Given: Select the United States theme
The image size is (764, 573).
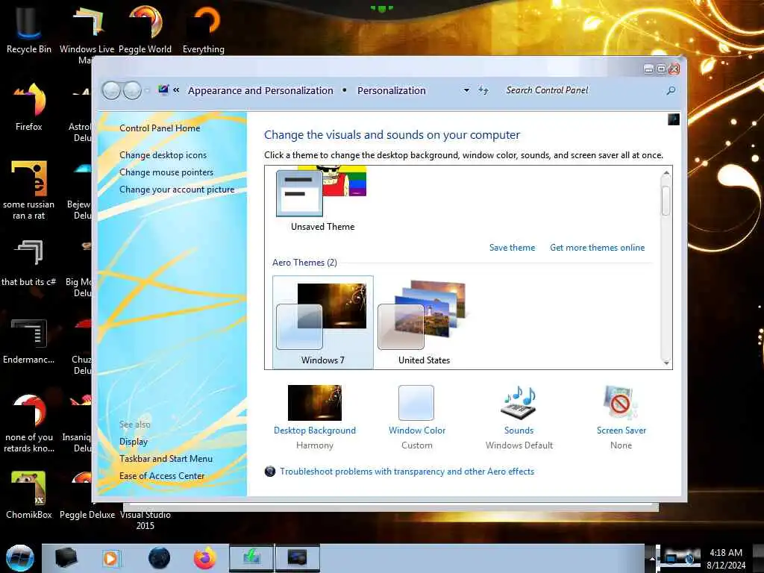Looking at the screenshot, I should [424, 322].
